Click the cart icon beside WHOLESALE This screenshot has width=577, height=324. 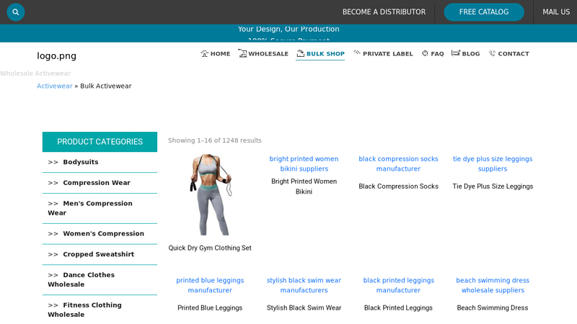(242, 53)
